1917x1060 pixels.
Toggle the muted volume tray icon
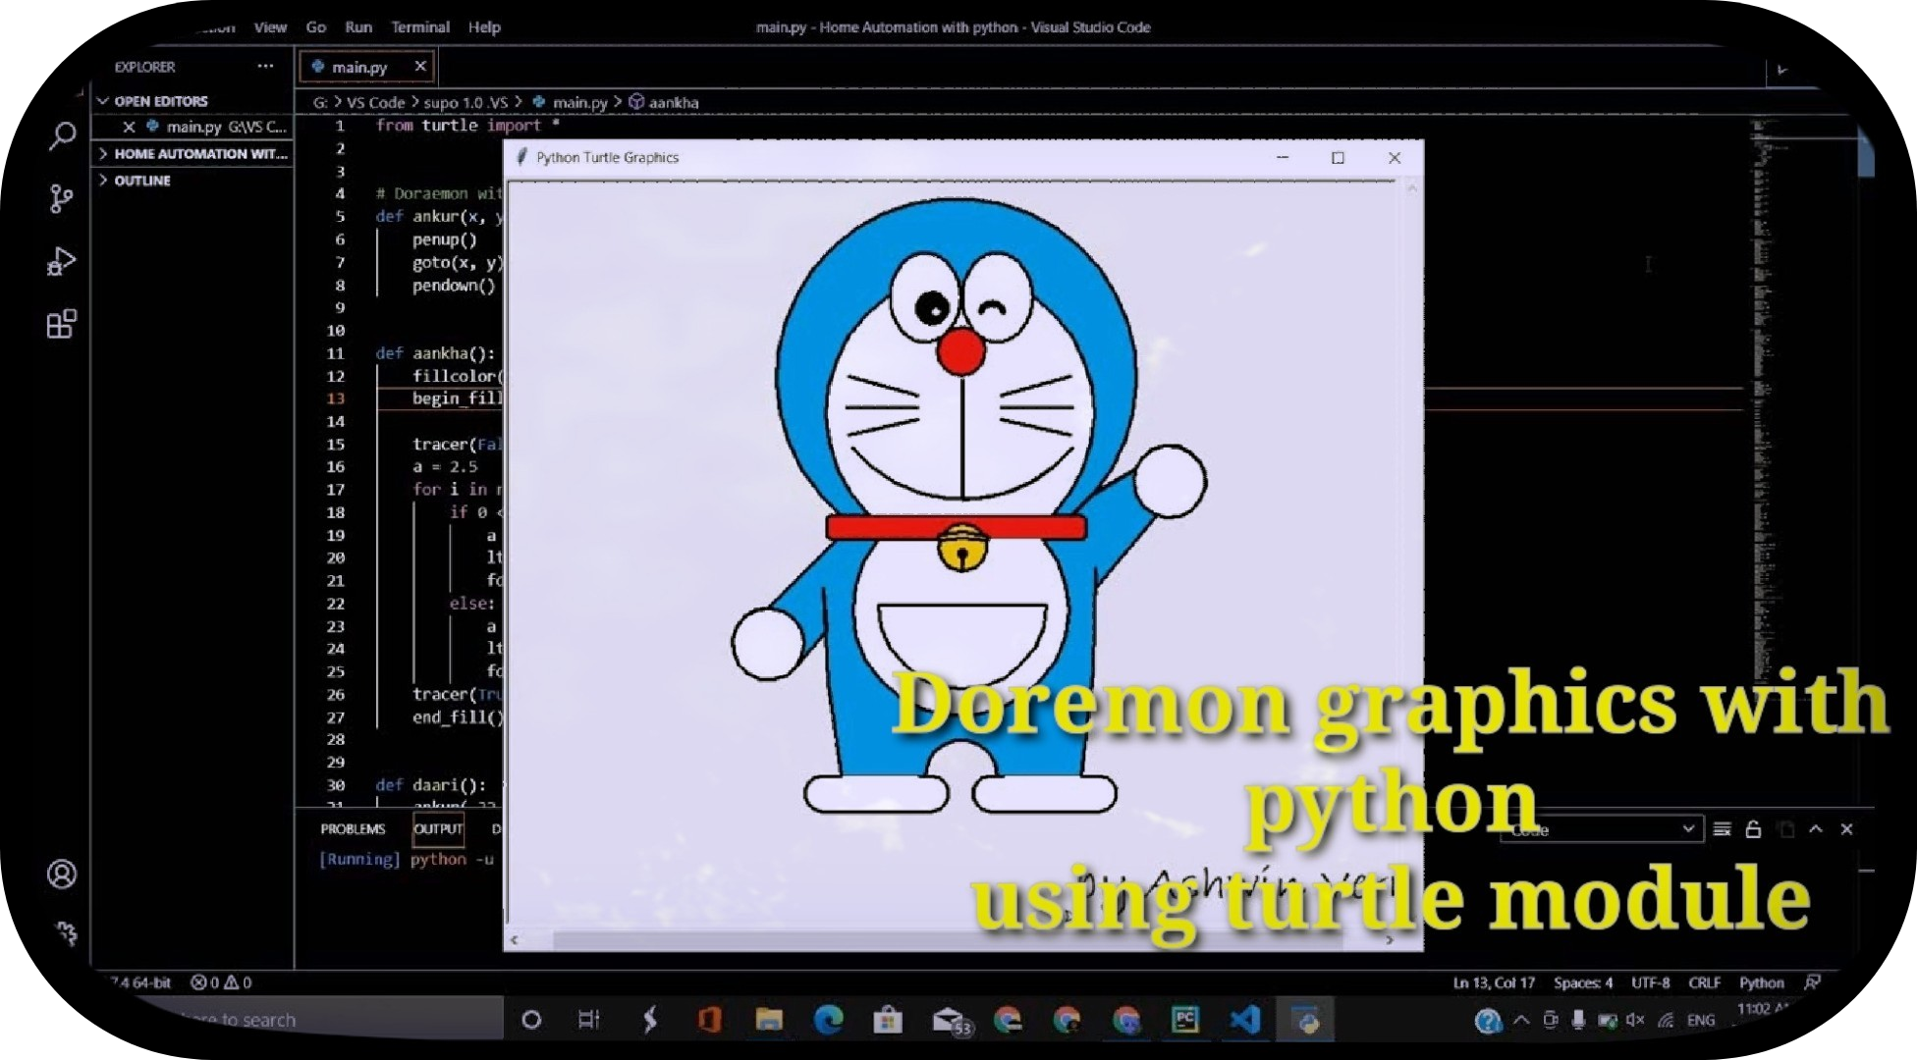click(1635, 1021)
